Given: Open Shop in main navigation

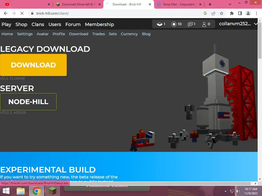Looking at the screenshot, I should [x=21, y=24].
